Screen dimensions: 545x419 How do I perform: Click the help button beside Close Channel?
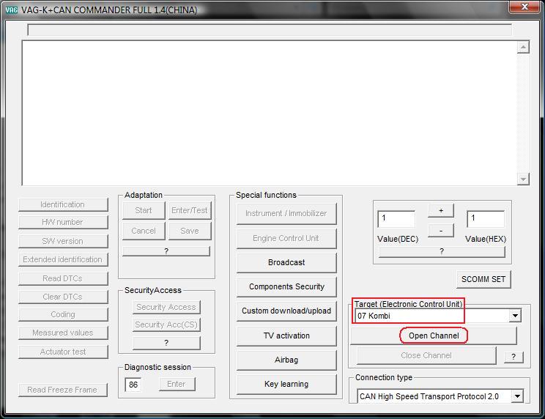(x=514, y=357)
